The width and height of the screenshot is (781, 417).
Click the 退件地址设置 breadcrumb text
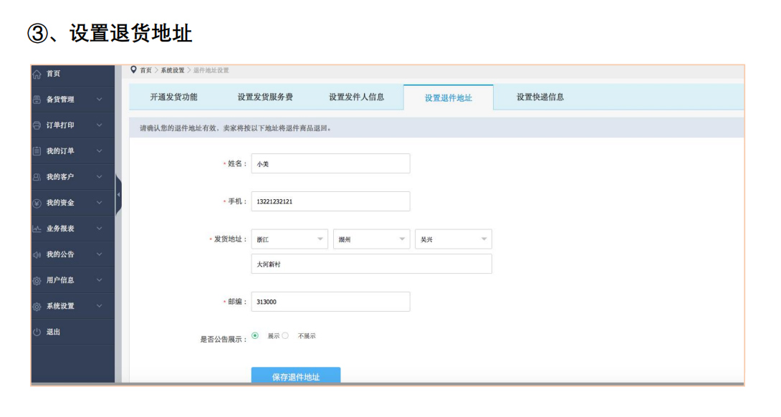pyautogui.click(x=211, y=70)
